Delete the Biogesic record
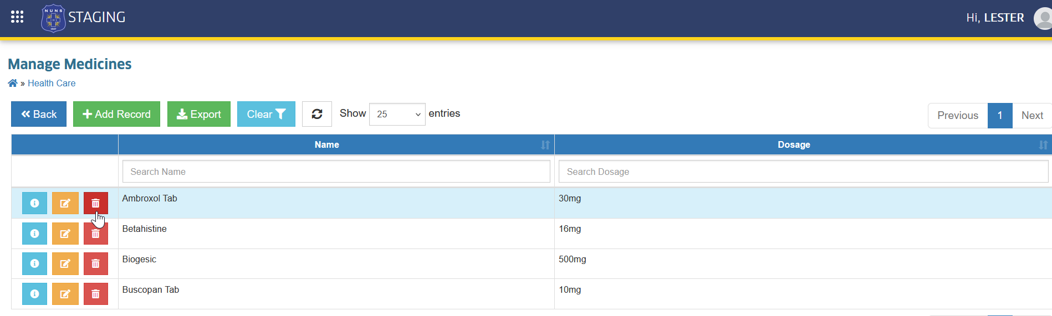The width and height of the screenshot is (1052, 316). pos(96,263)
